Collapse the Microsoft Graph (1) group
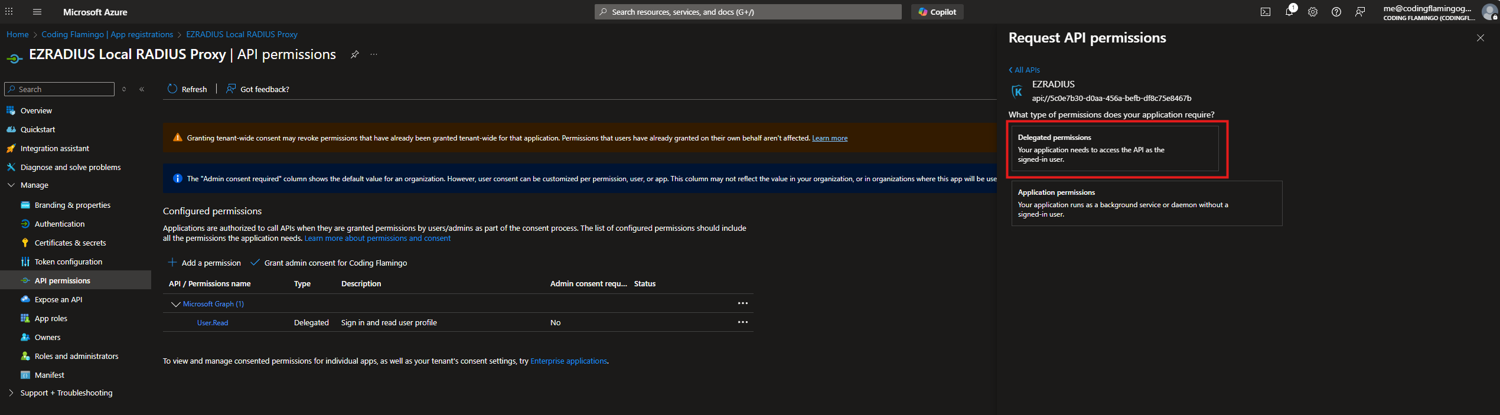 point(175,304)
